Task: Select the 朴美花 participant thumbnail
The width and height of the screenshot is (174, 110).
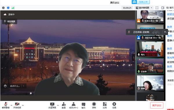Action: click(150, 16)
